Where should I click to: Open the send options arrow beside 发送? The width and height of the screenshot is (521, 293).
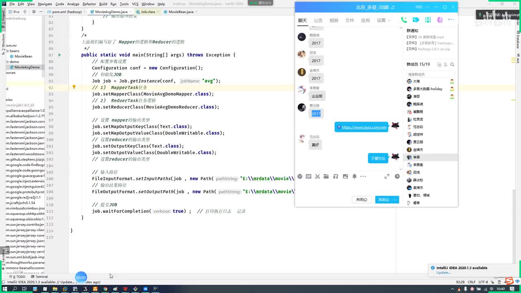click(x=395, y=200)
